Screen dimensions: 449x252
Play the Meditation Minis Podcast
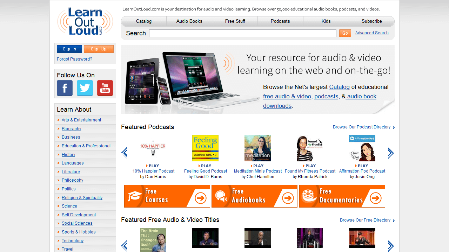(x=257, y=166)
